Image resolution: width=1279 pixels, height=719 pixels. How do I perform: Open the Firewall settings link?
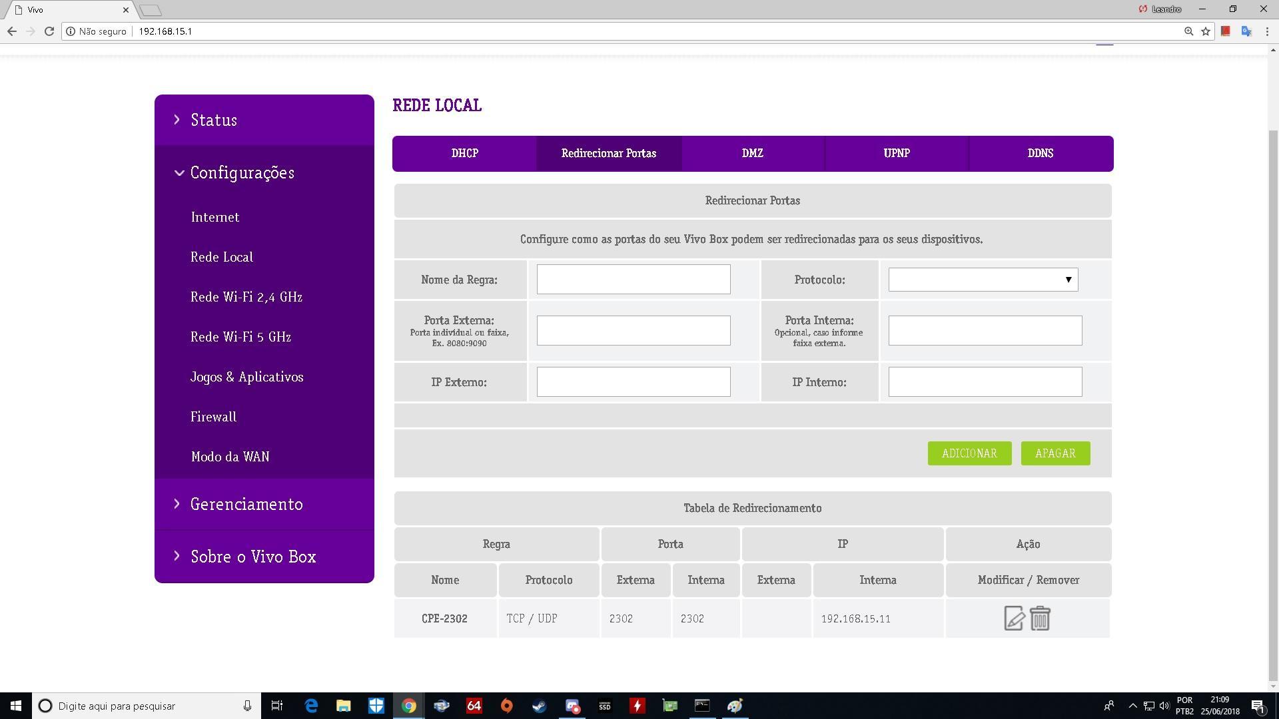(x=213, y=417)
